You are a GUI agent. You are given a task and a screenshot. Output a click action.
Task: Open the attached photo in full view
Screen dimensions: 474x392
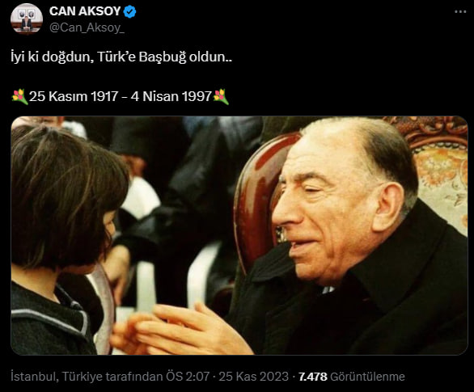pos(239,235)
